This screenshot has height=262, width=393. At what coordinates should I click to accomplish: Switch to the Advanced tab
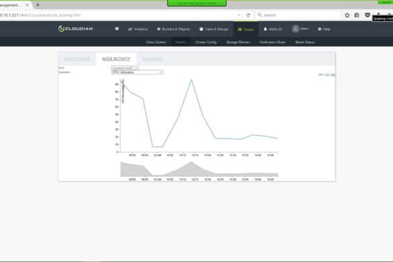click(x=152, y=59)
